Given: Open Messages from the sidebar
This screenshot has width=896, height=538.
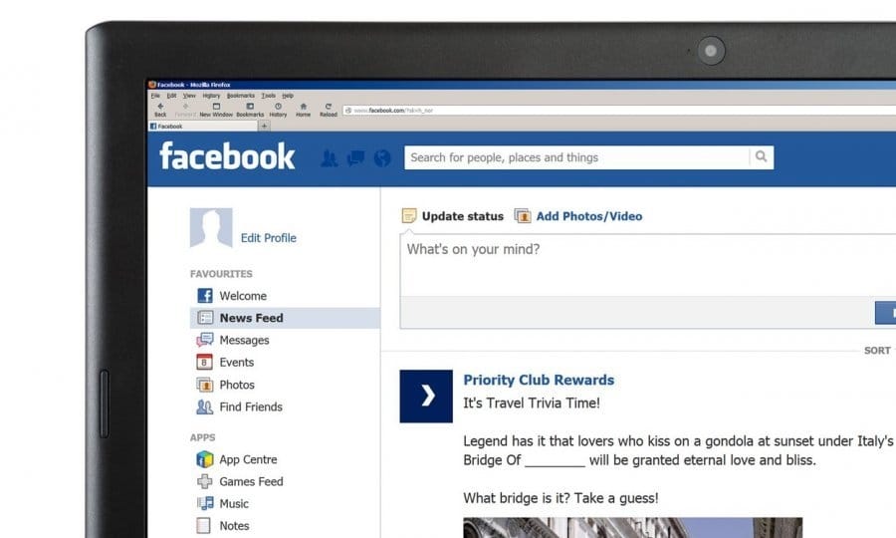Looking at the screenshot, I should 244,340.
